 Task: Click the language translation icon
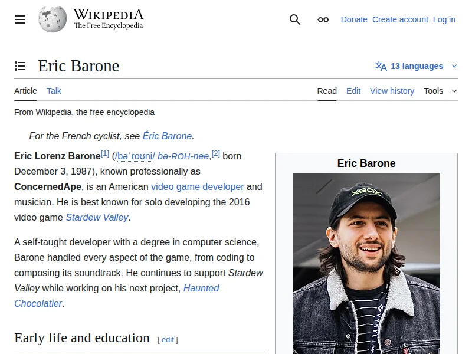pos(381,66)
